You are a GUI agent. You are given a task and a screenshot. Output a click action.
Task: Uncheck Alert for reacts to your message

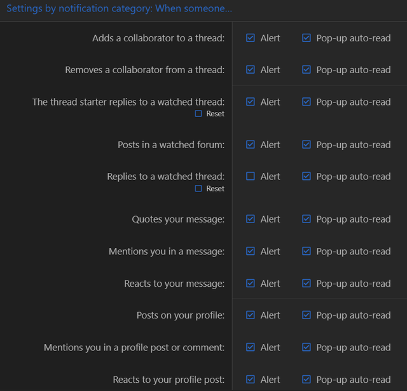point(251,284)
